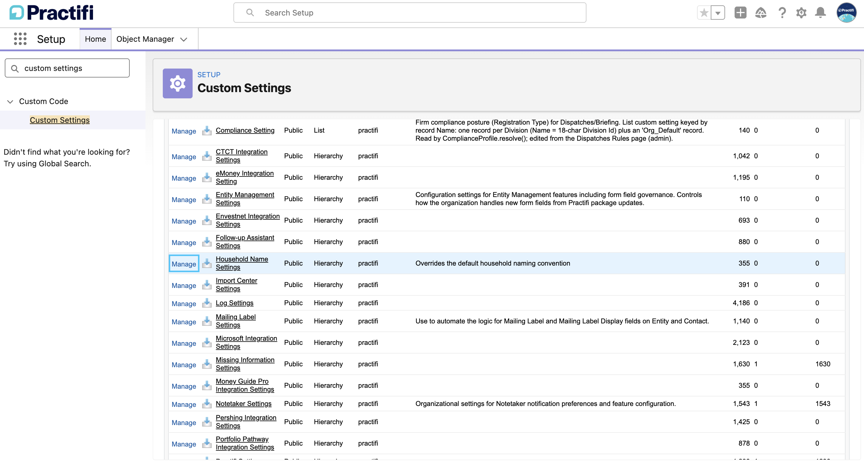Screen dimensions: 864x462
Task: Open the Notifications bell
Action: click(820, 13)
